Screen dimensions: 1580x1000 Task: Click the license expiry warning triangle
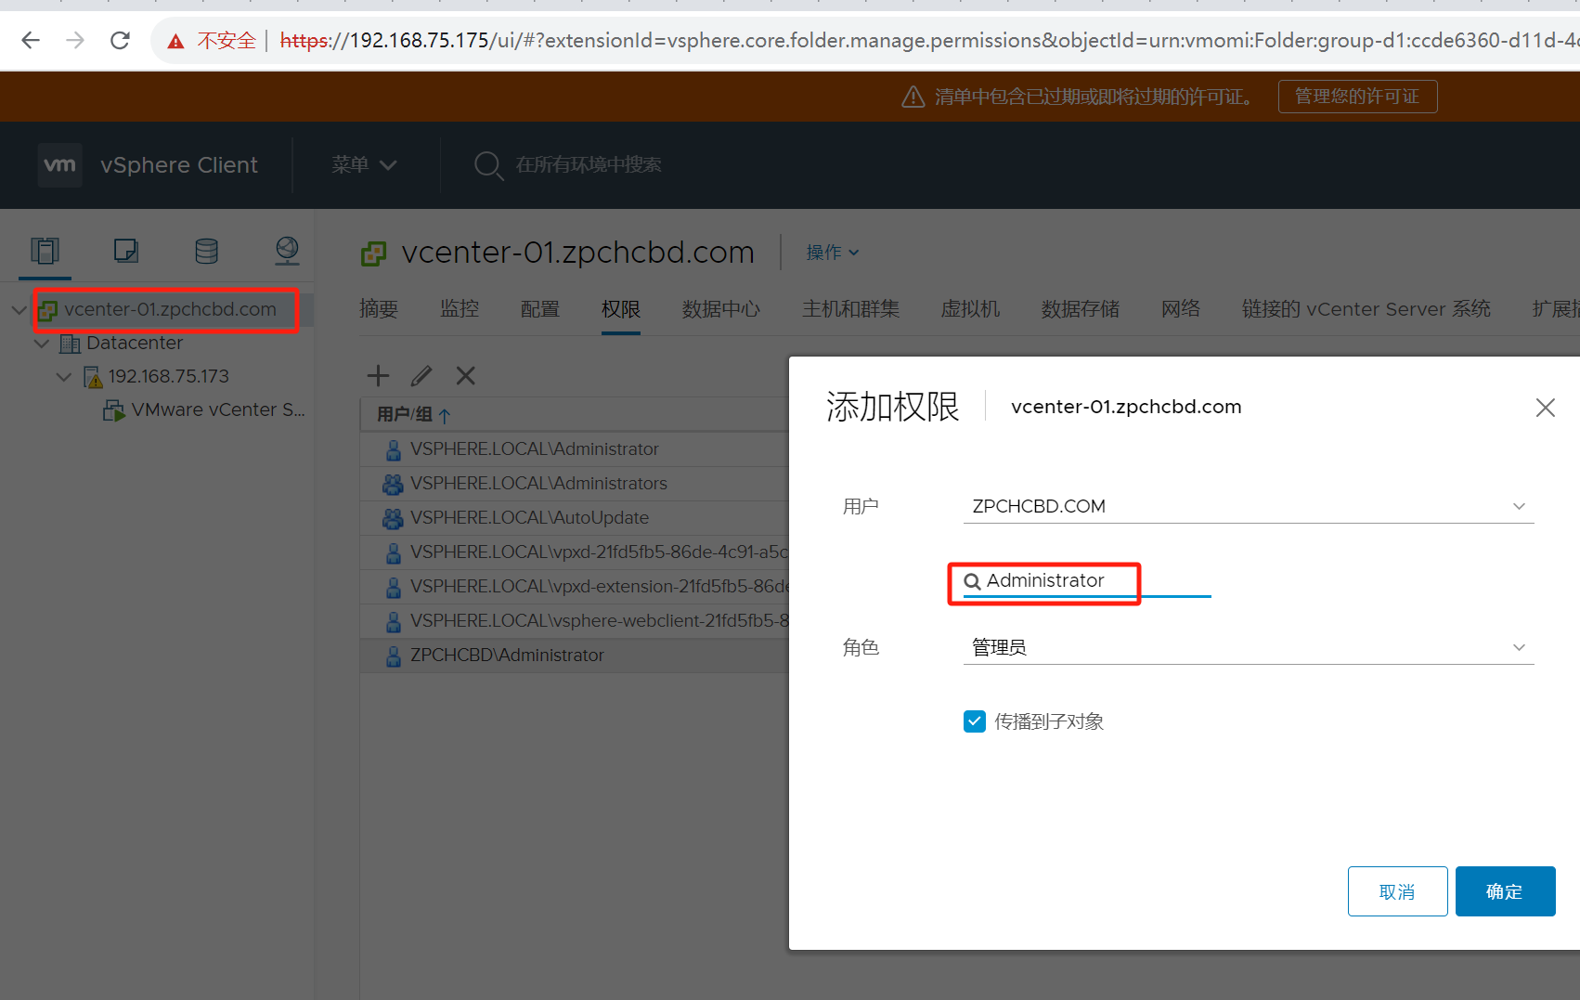coord(913,97)
